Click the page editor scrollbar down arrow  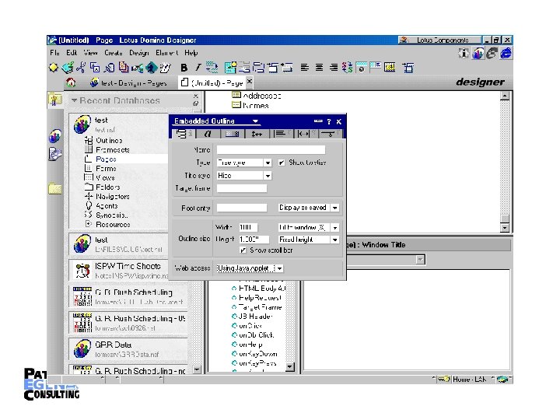[x=505, y=227]
